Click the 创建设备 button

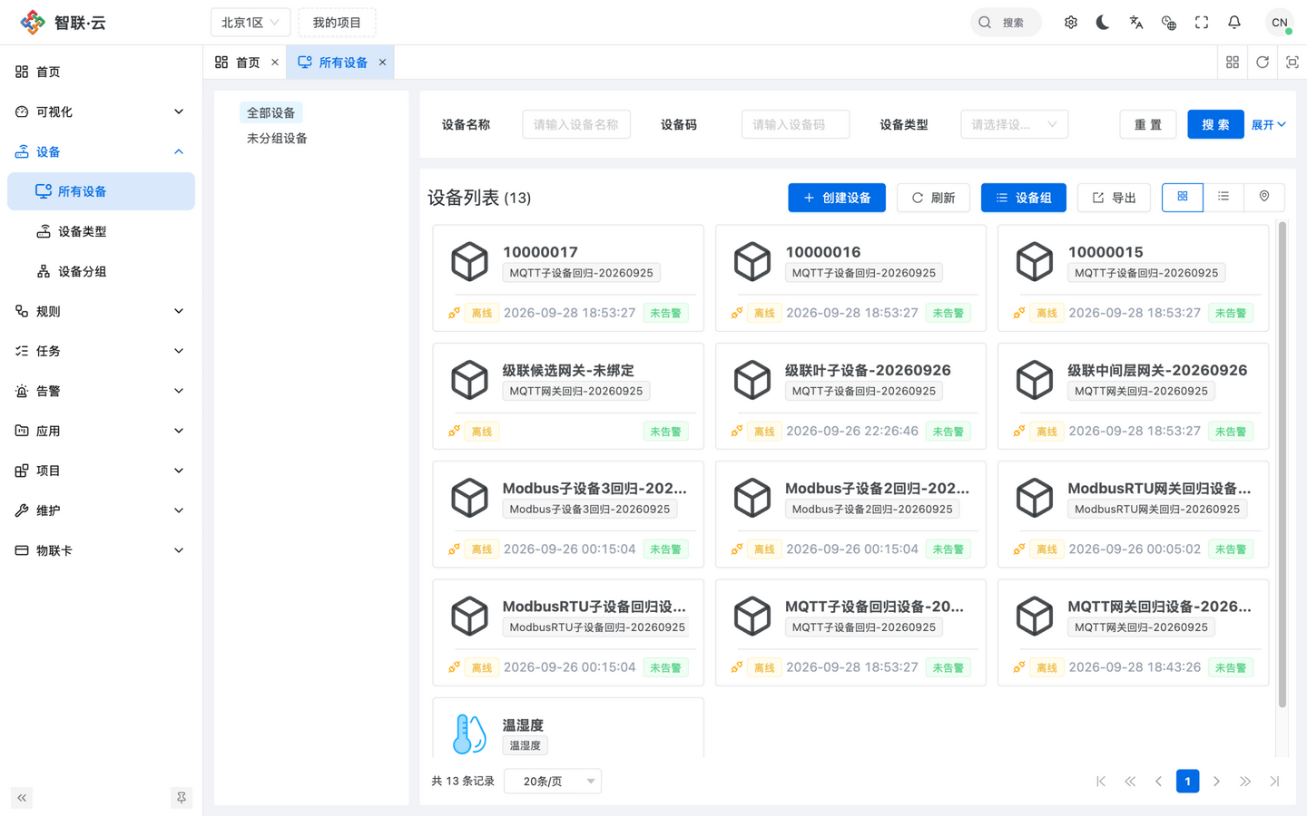point(837,198)
